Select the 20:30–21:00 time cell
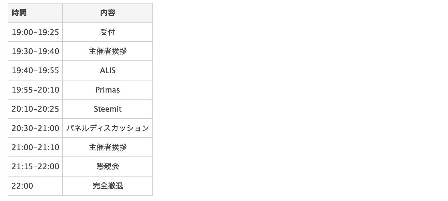The width and height of the screenshot is (448, 201). click(x=35, y=128)
